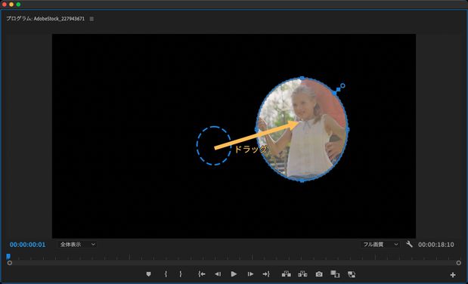This screenshot has height=284, width=468.
Task: Click the mask expansion square handle
Action: [x=338, y=89]
